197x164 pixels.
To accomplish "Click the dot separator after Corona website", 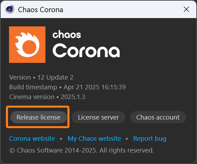I will pos(61,139).
